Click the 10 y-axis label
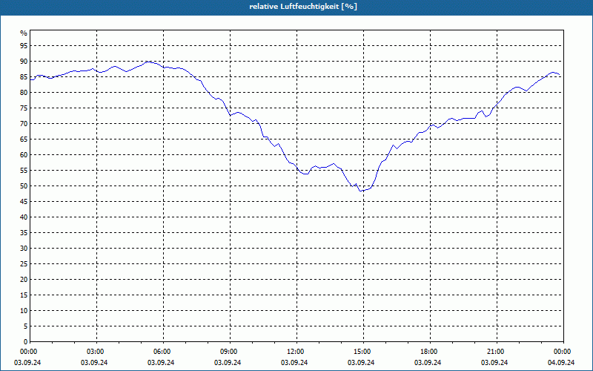Screen dimensions: 593x371 [24, 310]
